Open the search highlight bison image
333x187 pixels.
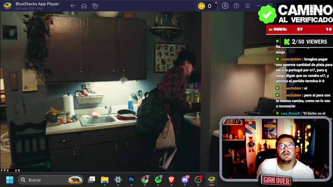[75, 180]
